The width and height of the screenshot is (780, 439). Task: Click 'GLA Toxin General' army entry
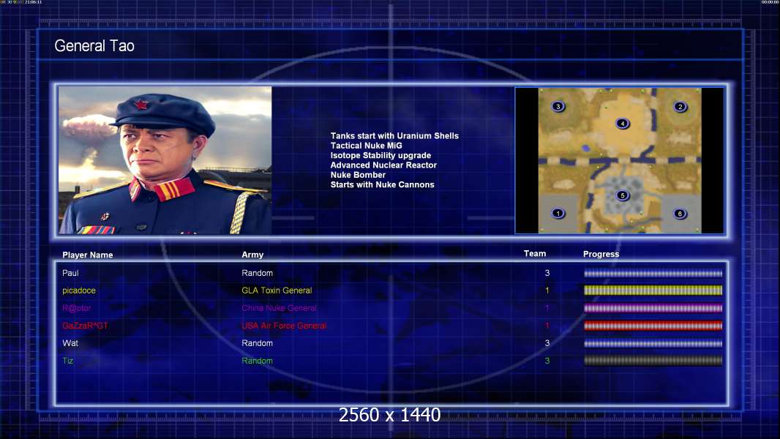277,290
